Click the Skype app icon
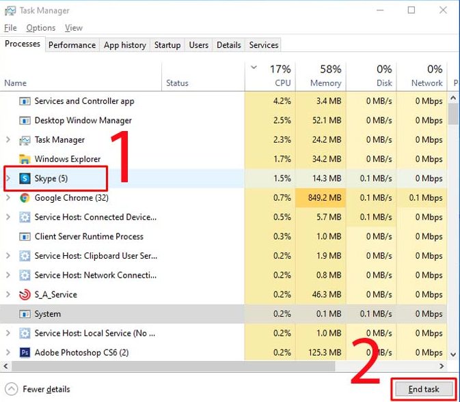The height and width of the screenshot is (402, 460). [x=25, y=179]
